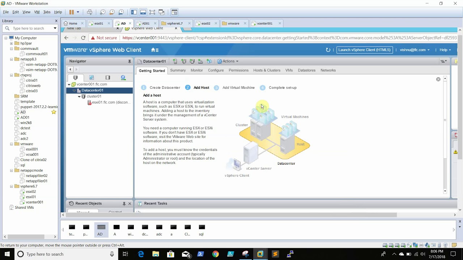Open the snapshot manager icon
This screenshot has width=463, height=260.
click(121, 12)
